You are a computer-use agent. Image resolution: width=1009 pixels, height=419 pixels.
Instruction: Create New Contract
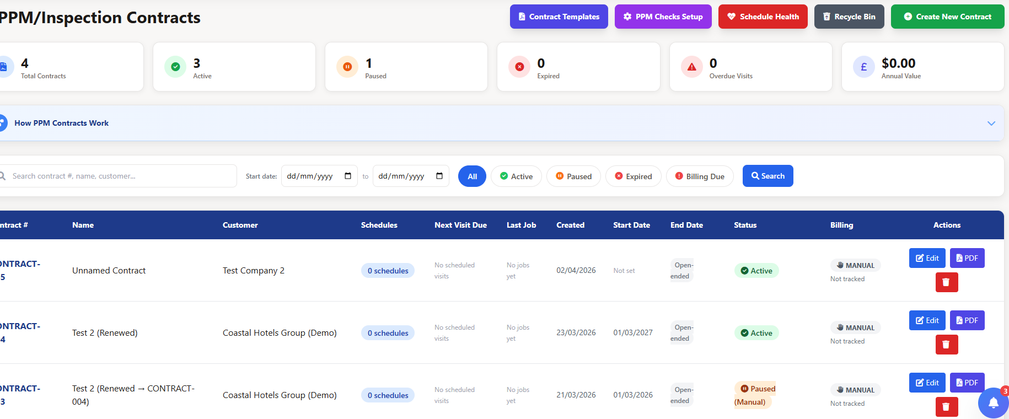pyautogui.click(x=947, y=17)
